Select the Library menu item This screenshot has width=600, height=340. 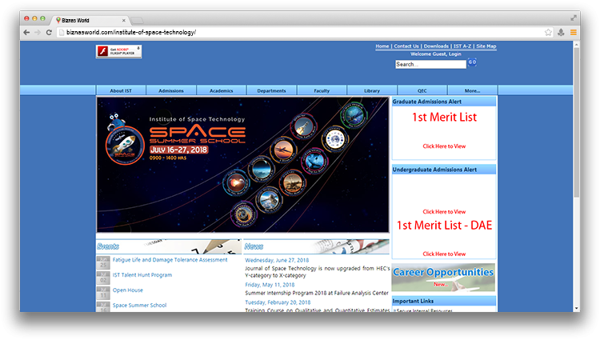click(x=371, y=90)
